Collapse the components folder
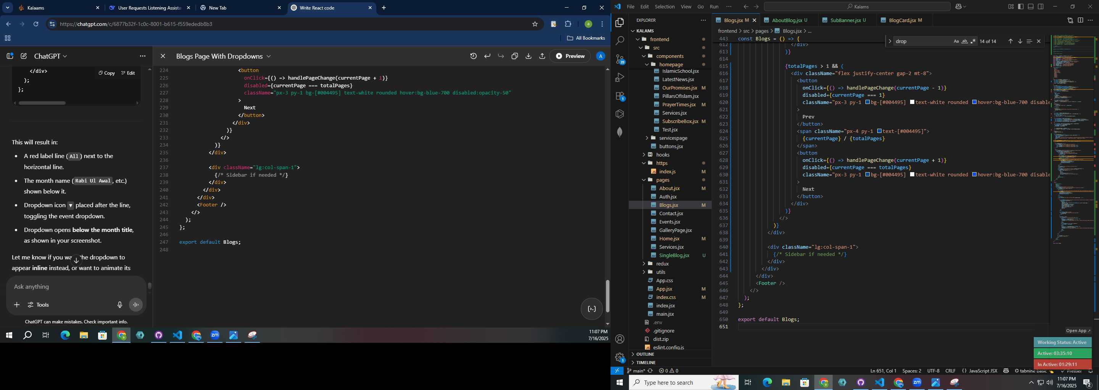Image resolution: width=1099 pixels, height=390 pixels. tap(670, 56)
